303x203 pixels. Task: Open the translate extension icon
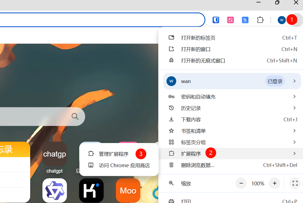click(230, 20)
